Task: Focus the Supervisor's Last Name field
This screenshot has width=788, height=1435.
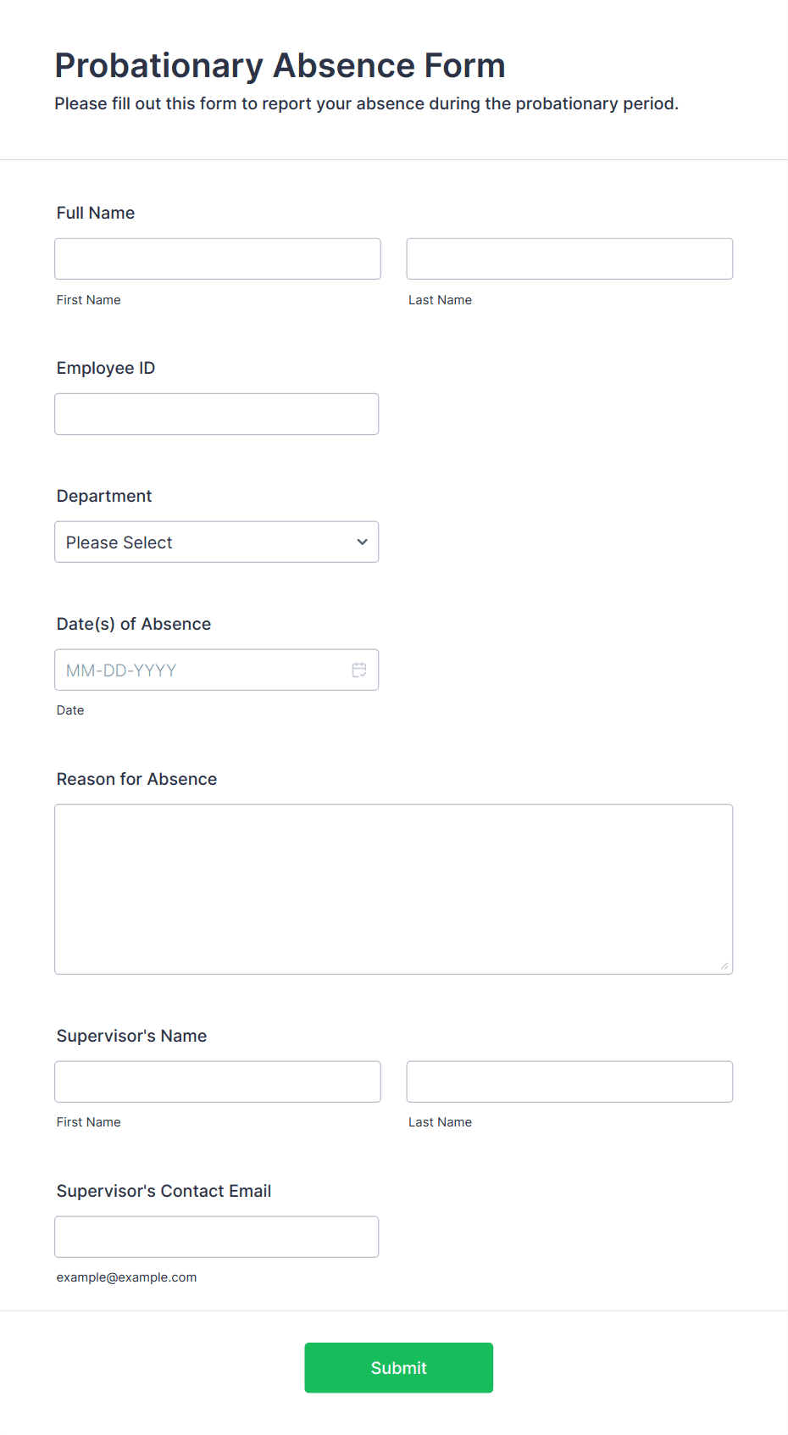Action: (569, 1082)
